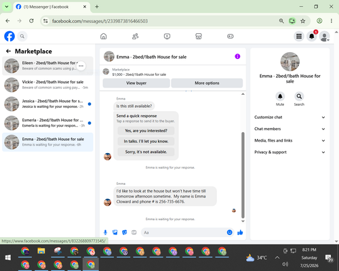Viewport: 339px width, 271px height.
Task: Open Chrome three-dot menu
Action: pos(332,21)
